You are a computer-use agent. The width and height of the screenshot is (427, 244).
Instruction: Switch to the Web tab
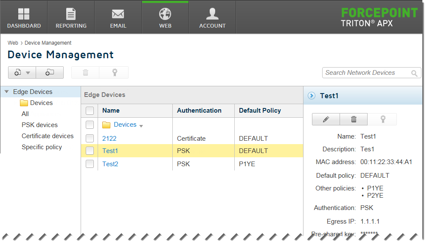(165, 17)
